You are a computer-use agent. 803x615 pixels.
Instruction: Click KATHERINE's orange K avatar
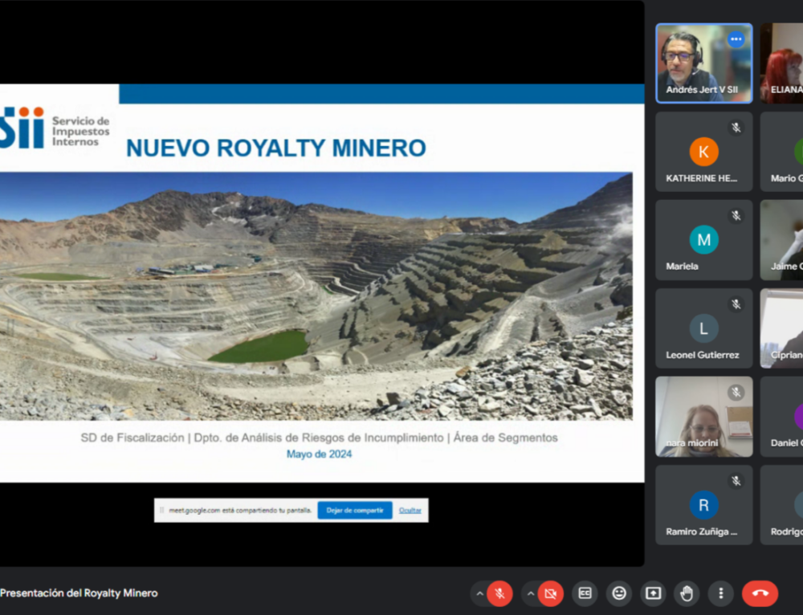tap(704, 152)
